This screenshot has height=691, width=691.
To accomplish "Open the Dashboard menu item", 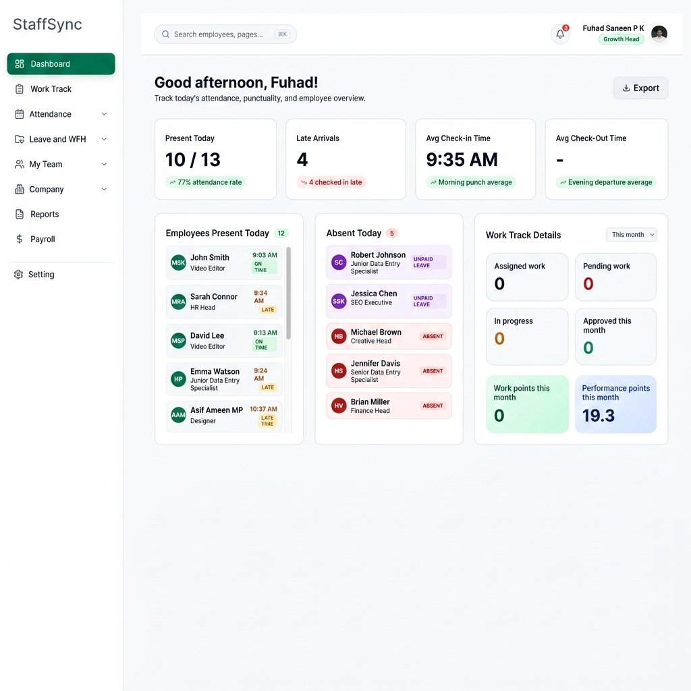I will click(61, 64).
